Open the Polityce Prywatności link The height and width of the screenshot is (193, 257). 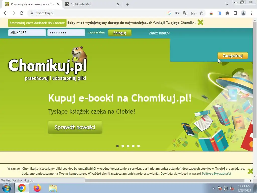coord(216,173)
